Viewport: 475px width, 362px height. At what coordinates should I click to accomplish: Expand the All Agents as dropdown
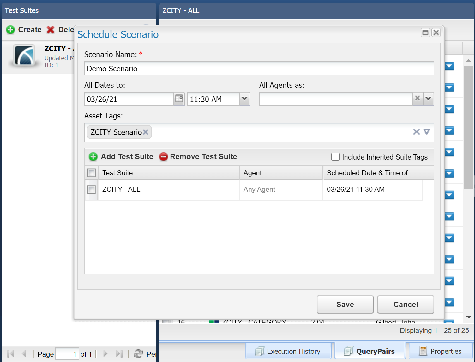[428, 99]
